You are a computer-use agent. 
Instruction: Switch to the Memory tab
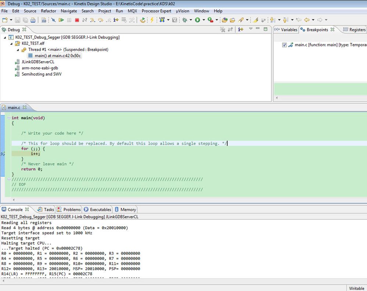coord(125,210)
